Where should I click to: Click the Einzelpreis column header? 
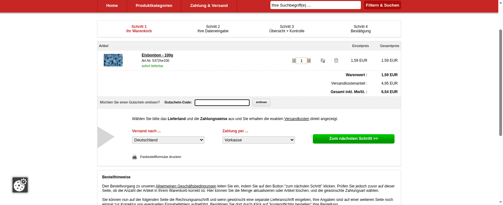[x=360, y=46]
